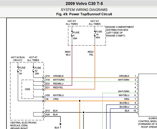Click the 'HOT IN RUN OR ACC' label
The height and width of the screenshot is (129, 157).
[x=18, y=59]
